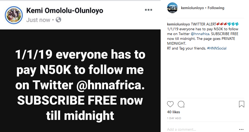The height and width of the screenshot is (132, 249).
Task: Click the Just now timestamp on the post
Action: [x=38, y=20]
